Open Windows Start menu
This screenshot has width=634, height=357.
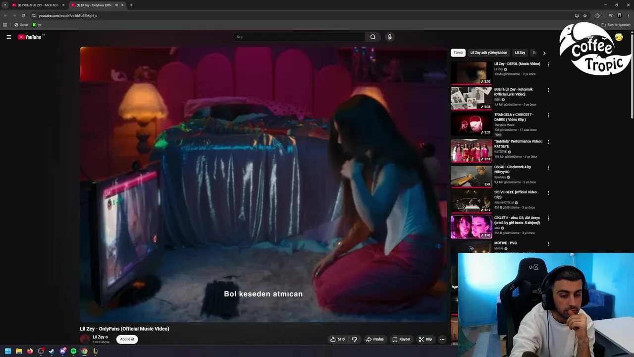(x=8, y=351)
